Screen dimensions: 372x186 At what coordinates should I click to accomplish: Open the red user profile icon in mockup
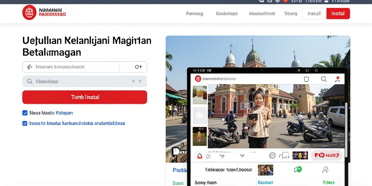tap(337, 79)
